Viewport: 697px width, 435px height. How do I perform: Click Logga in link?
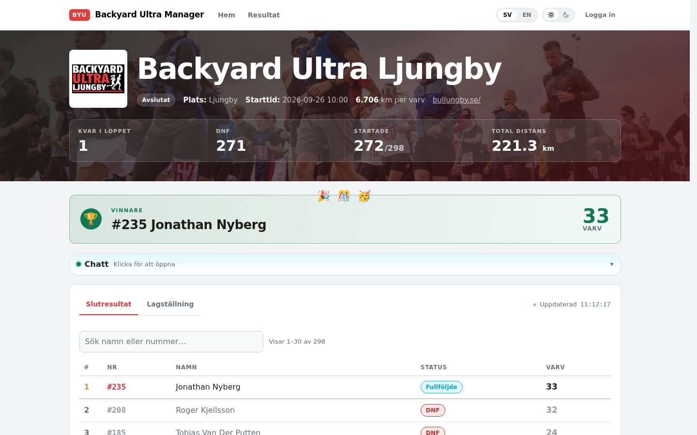[600, 15]
